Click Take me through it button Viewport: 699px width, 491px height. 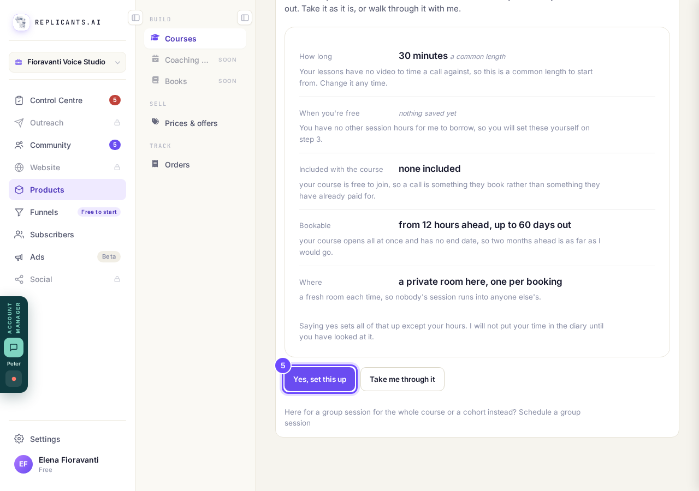402,379
